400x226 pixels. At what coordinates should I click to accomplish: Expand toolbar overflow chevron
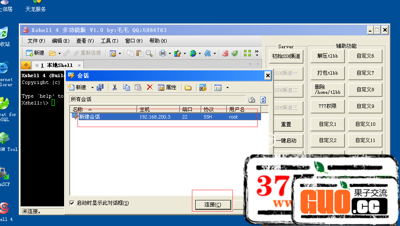tap(257, 53)
